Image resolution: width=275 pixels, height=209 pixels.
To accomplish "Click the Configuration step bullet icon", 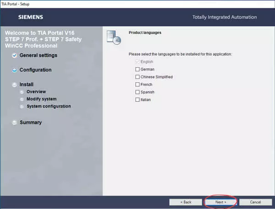I will pos(15,70).
